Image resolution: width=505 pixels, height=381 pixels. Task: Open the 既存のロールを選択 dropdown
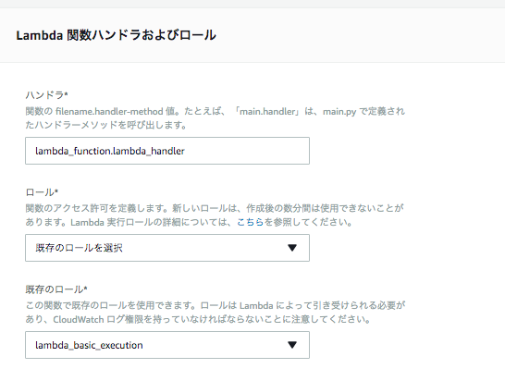(x=167, y=248)
